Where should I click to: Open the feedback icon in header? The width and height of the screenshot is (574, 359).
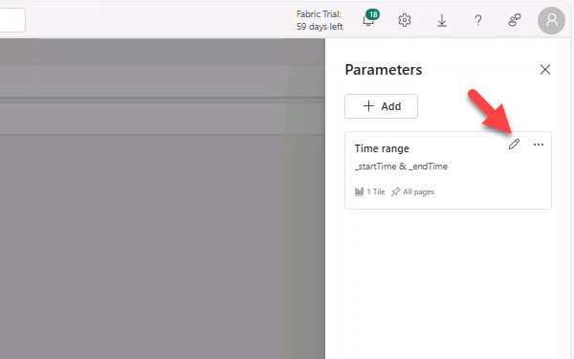pyautogui.click(x=515, y=20)
